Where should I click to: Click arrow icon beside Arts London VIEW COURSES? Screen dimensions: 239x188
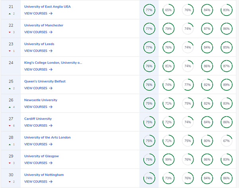coord(51,144)
